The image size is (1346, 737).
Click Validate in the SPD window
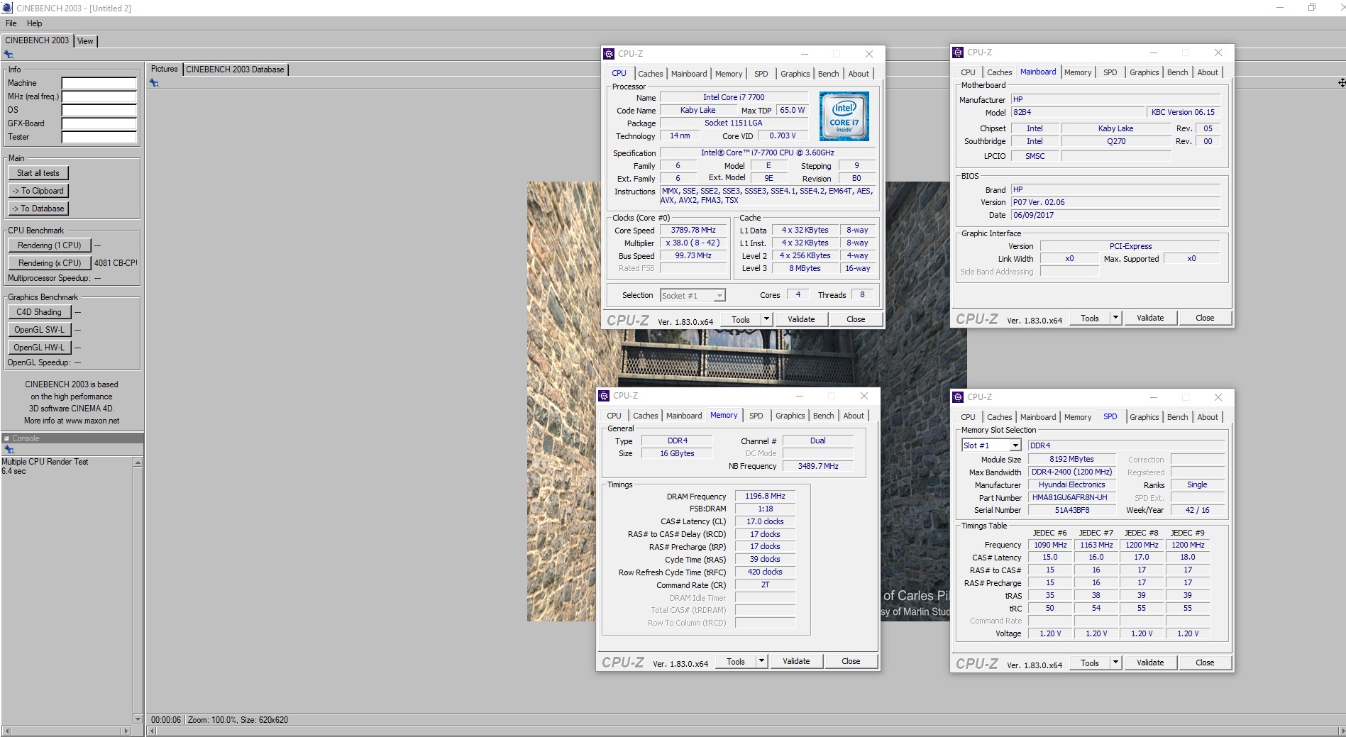[x=1150, y=663]
